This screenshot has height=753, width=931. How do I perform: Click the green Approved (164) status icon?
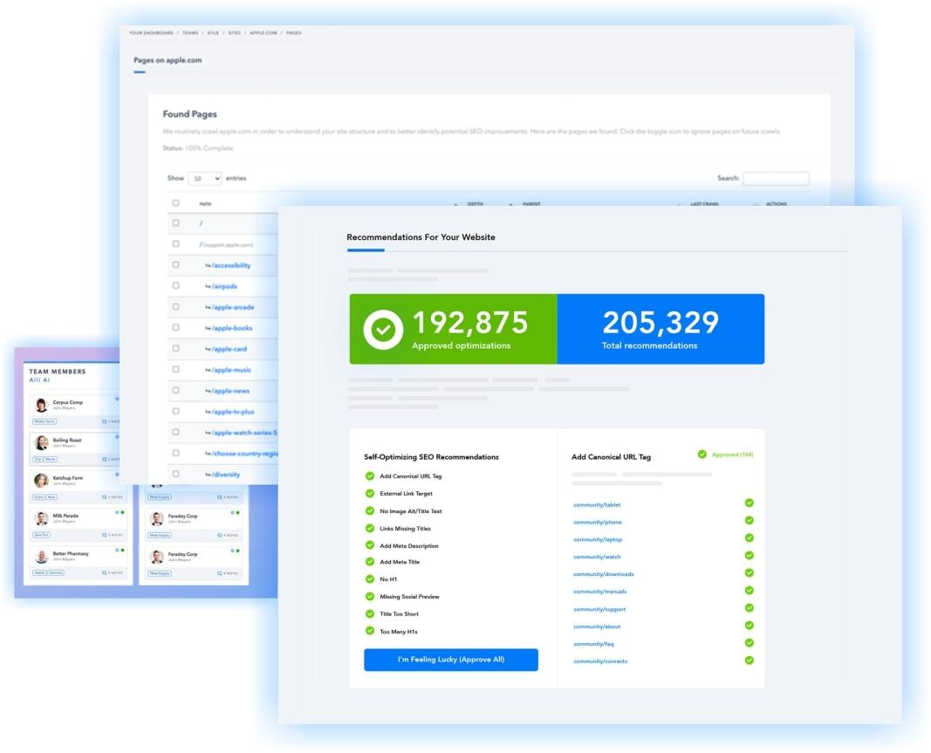[702, 455]
